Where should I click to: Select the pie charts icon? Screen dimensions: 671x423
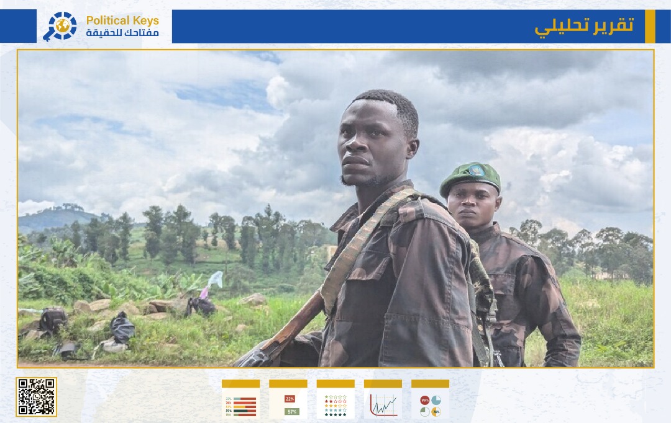click(430, 399)
